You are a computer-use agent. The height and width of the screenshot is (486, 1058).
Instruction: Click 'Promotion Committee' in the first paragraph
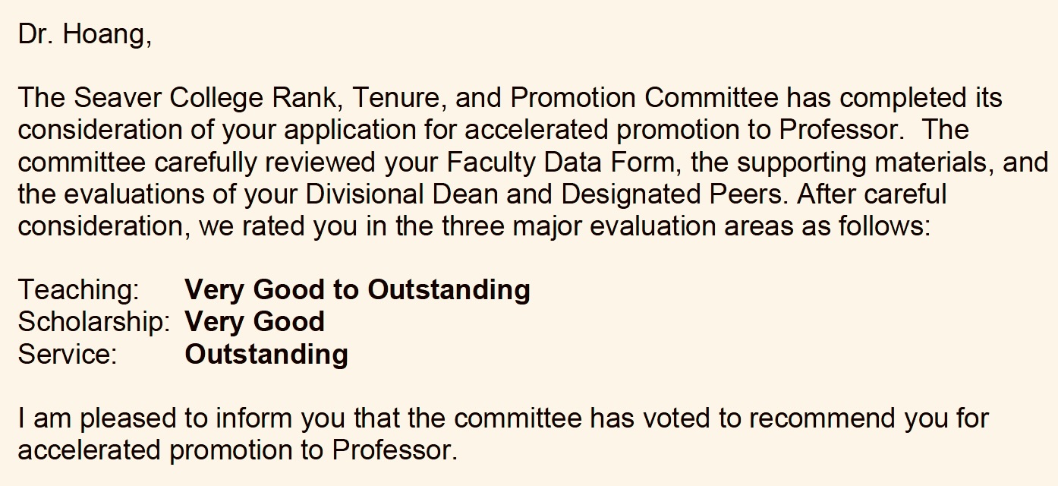coord(644,99)
